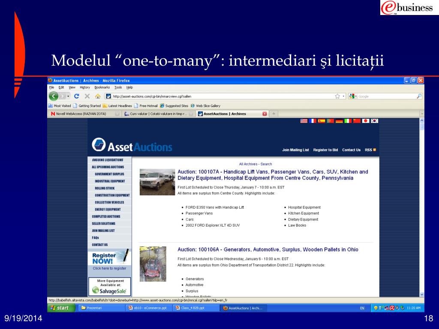The image size is (439, 329).
Task: Open the History menu
Action: [x=85, y=87]
